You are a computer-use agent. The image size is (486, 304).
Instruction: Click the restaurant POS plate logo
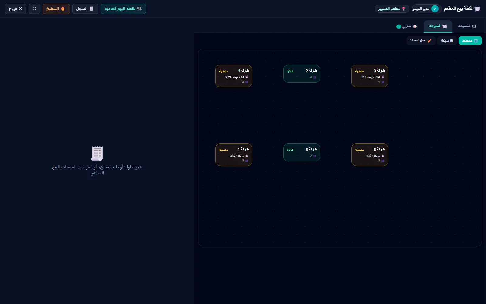(x=477, y=9)
